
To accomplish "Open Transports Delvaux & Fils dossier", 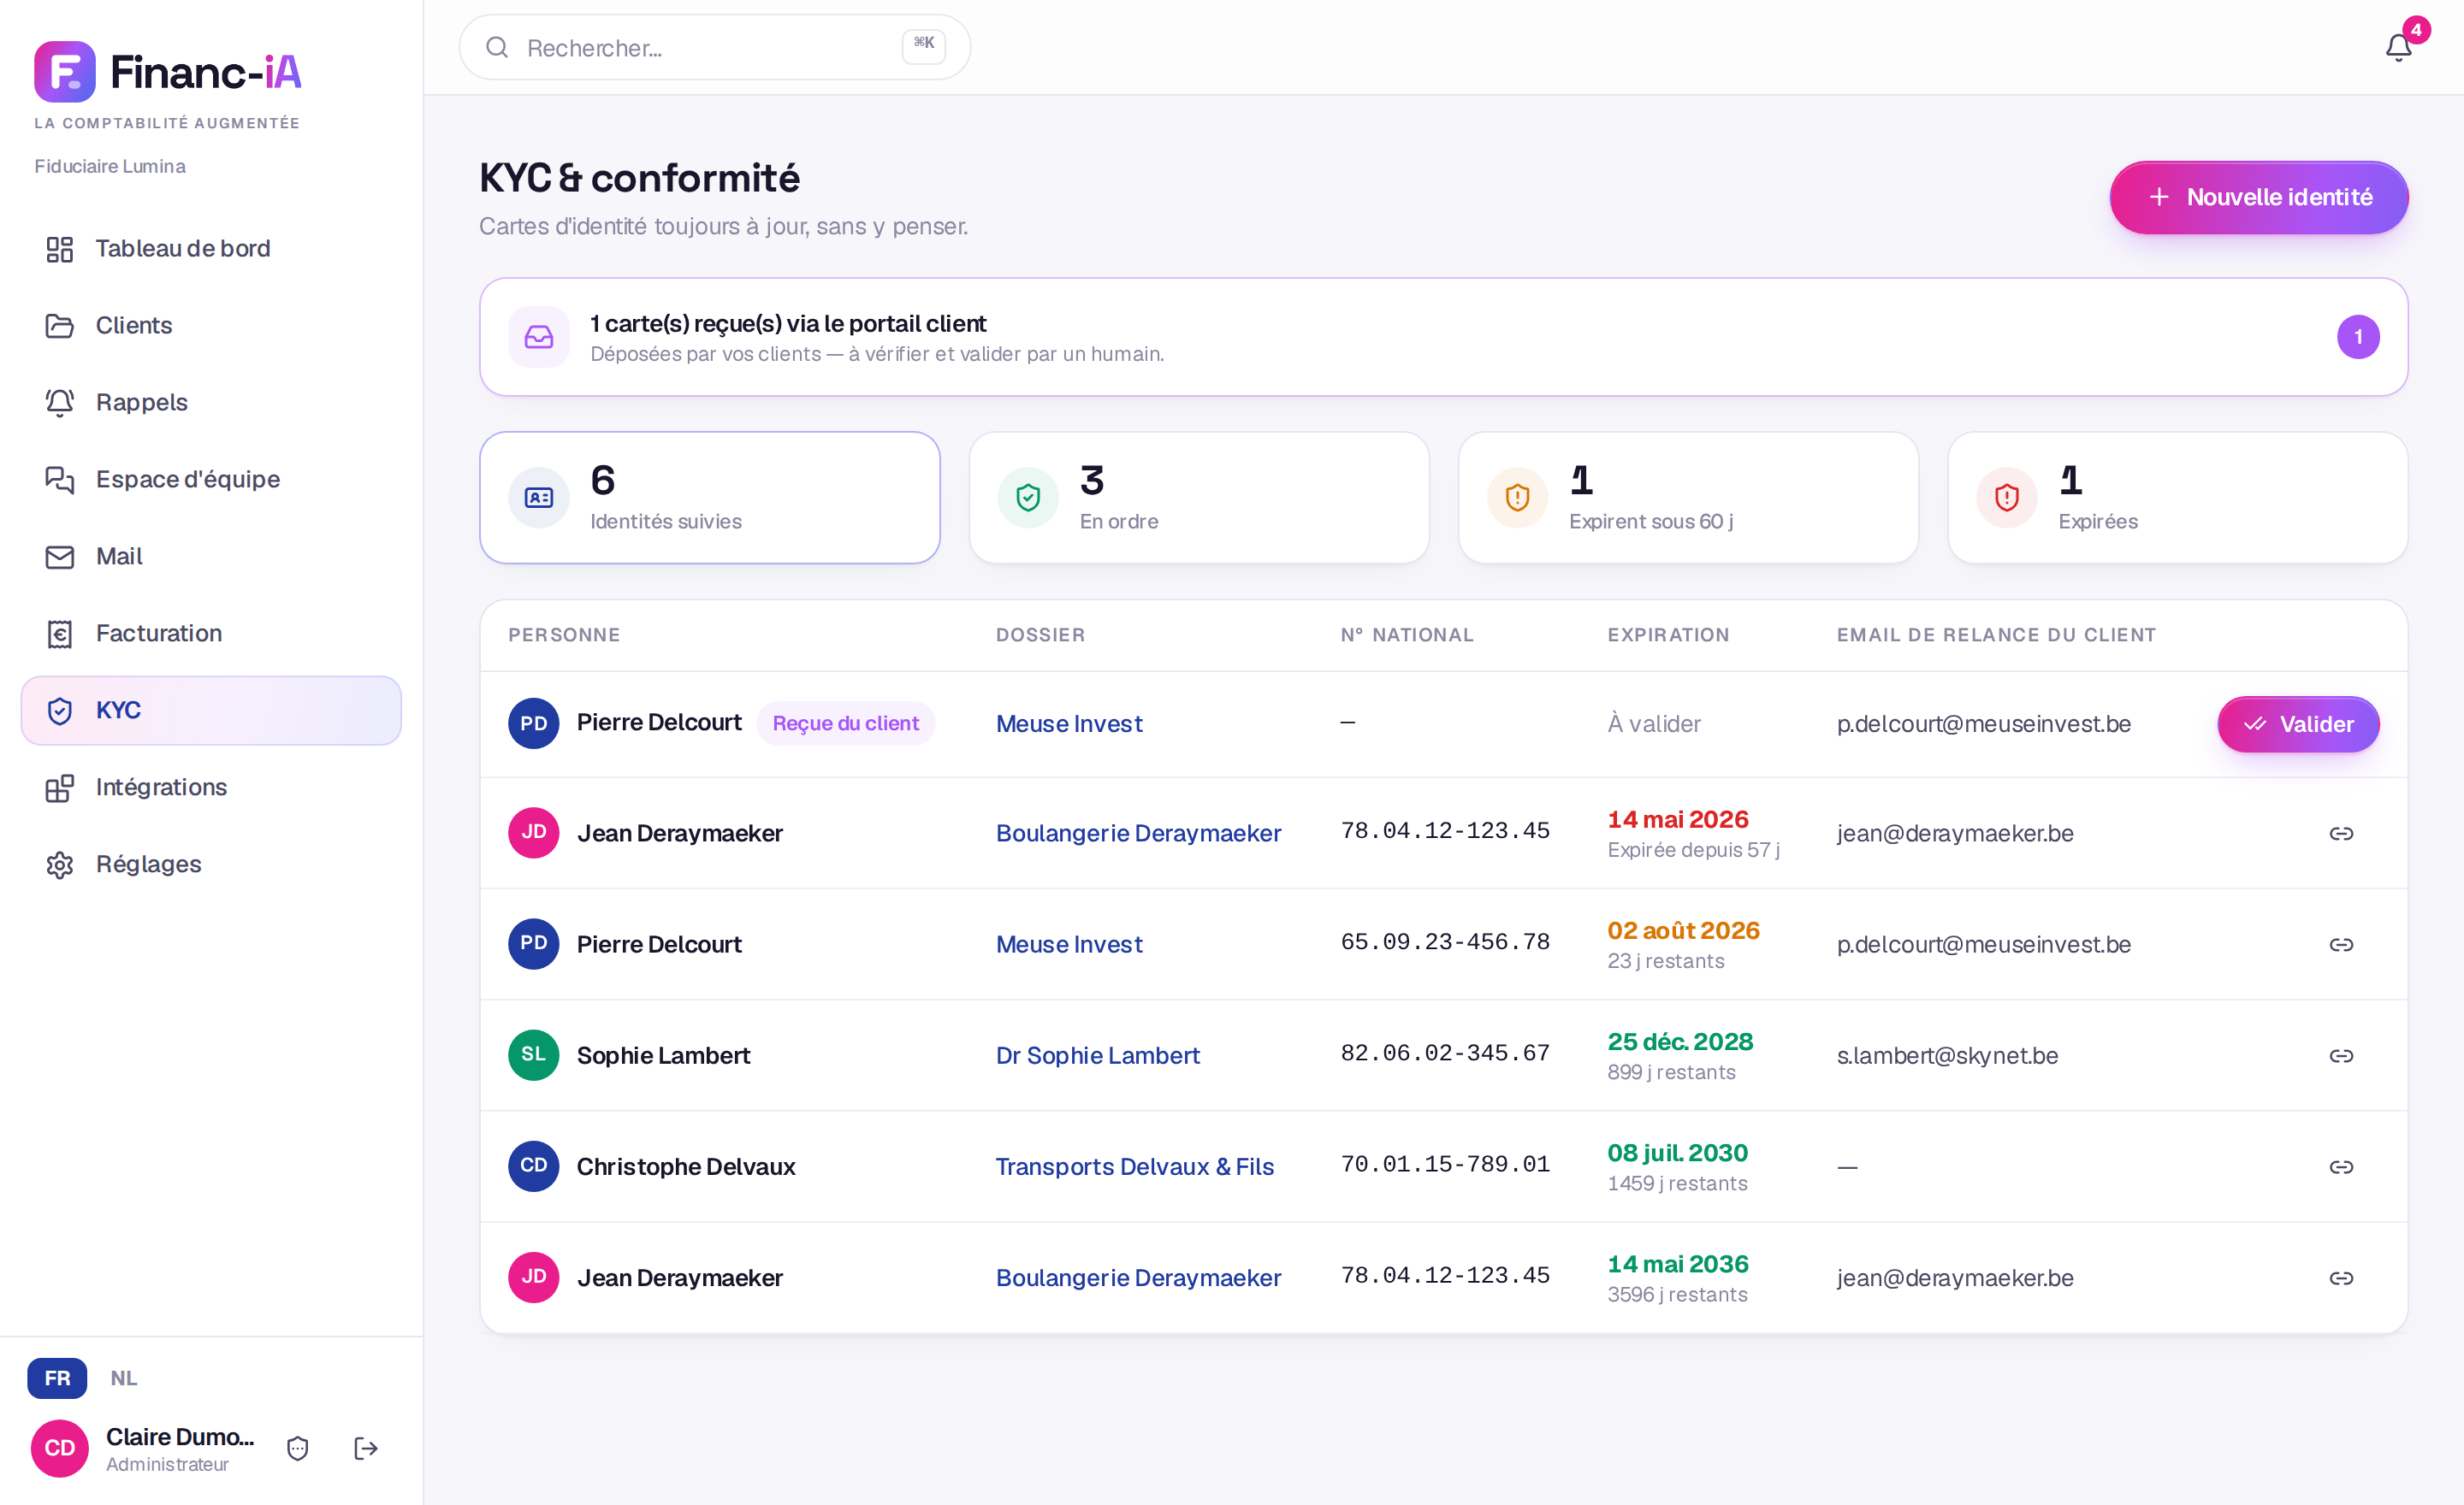I will coord(1134,1166).
